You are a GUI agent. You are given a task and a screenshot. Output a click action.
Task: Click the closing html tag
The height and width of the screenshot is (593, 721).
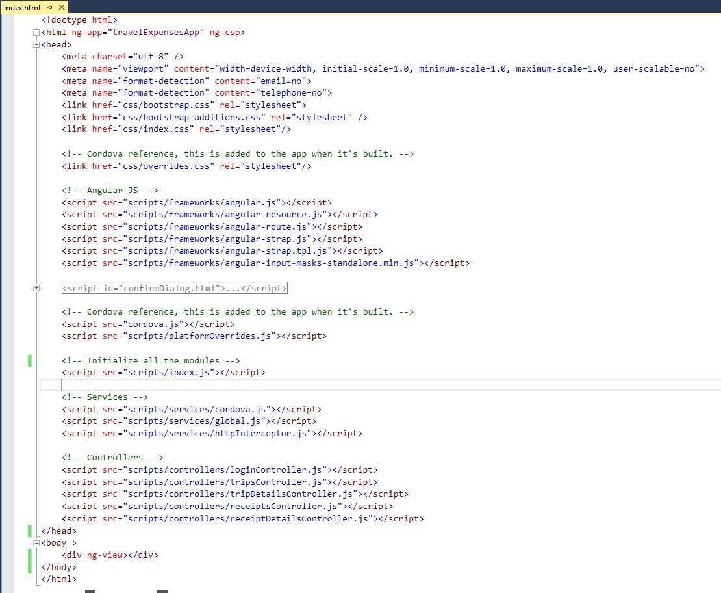pyautogui.click(x=59, y=579)
